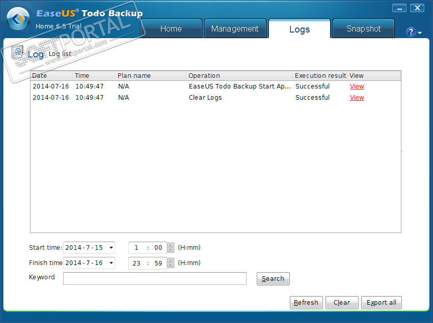Expand the help menu arrow
This screenshot has height=323, width=433.
(x=420, y=33)
